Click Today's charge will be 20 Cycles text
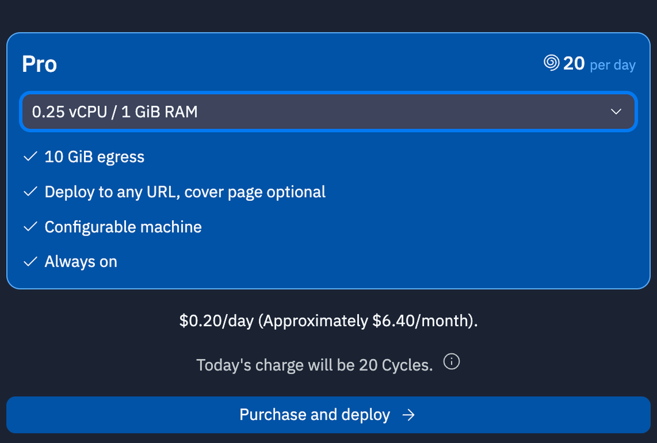Screen dimensions: 657x443 (x=315, y=365)
